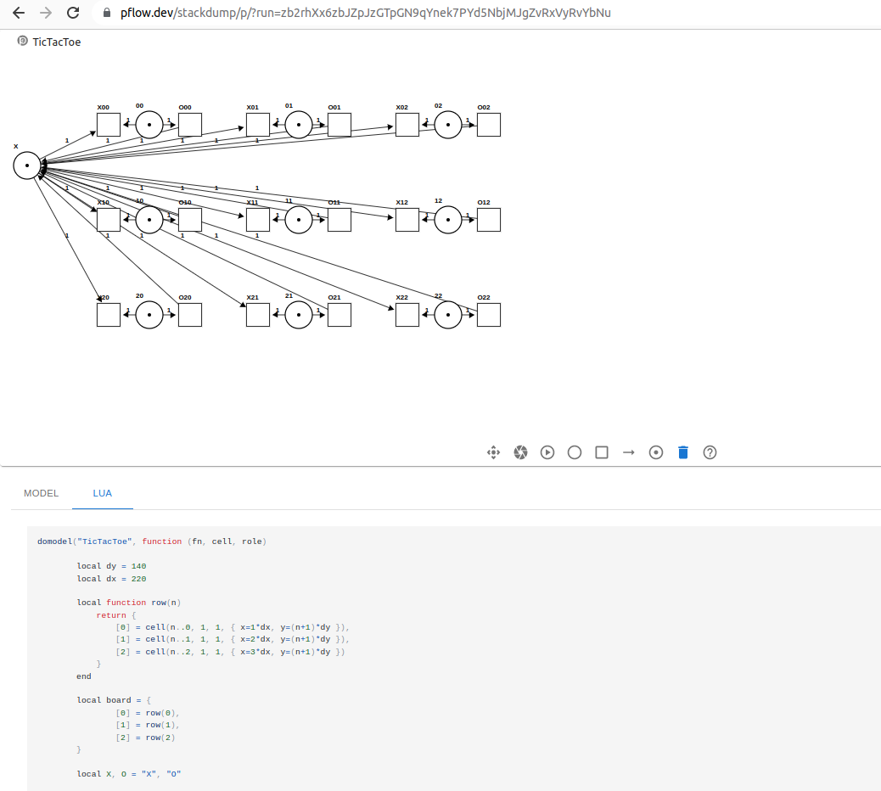Click the '[0] = row(0),' line
The width and height of the screenshot is (881, 791).
pos(147,713)
